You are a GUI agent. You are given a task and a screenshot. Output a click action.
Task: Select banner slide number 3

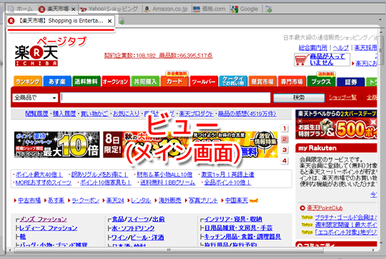click(x=284, y=150)
